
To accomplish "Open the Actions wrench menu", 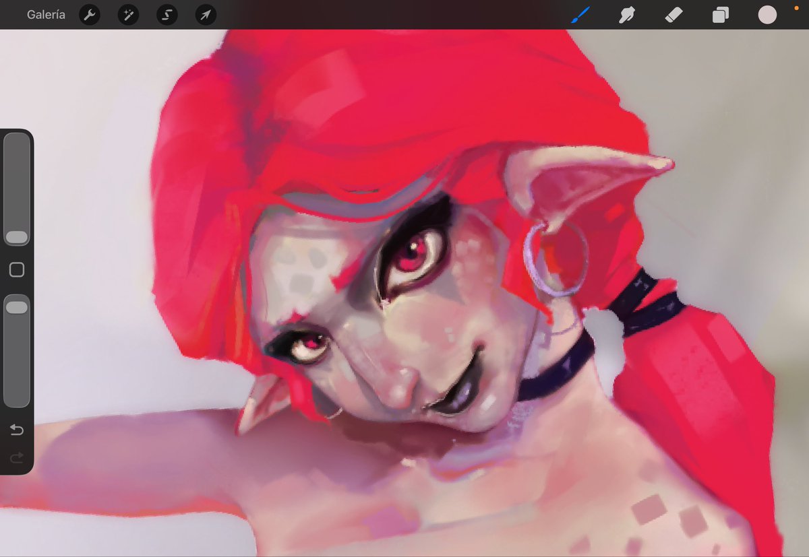I will pos(90,15).
